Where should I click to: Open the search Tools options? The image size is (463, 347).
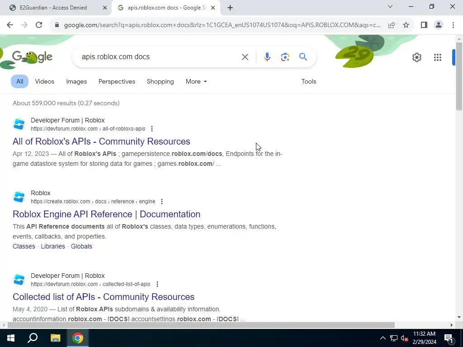point(308,81)
